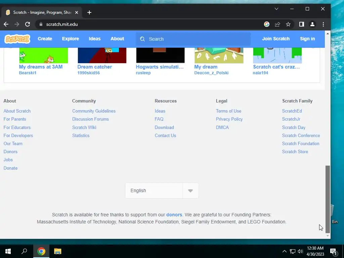Open Scratch cat's craz… project link
Image resolution: width=344 pixels, height=258 pixels.
click(x=276, y=67)
